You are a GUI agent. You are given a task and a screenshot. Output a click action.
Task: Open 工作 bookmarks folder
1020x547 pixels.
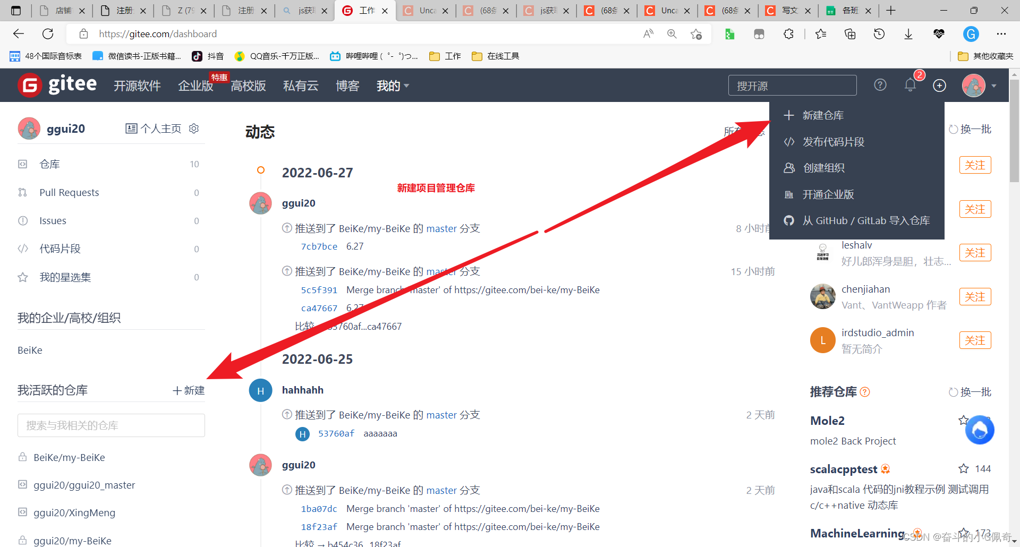tap(445, 56)
